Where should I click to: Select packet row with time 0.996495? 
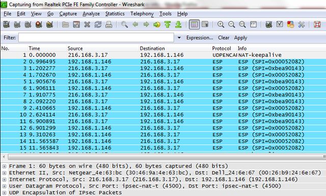click(163, 62)
